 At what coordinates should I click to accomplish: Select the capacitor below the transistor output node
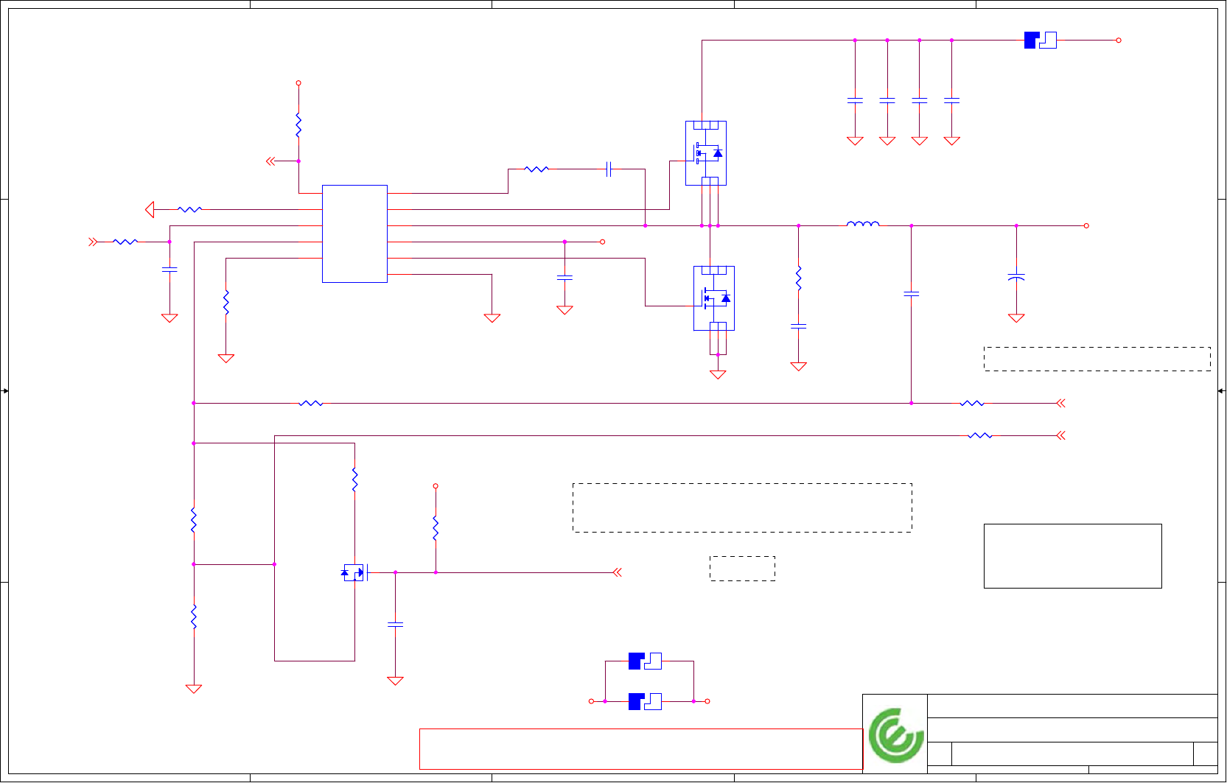(x=395, y=625)
